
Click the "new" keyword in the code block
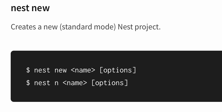click(61, 70)
